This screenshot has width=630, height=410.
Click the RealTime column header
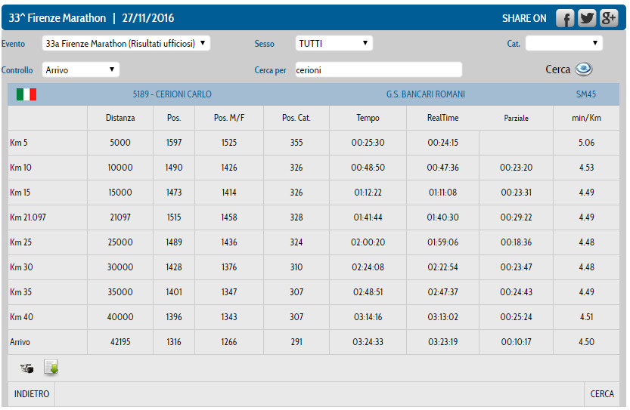[x=442, y=118]
